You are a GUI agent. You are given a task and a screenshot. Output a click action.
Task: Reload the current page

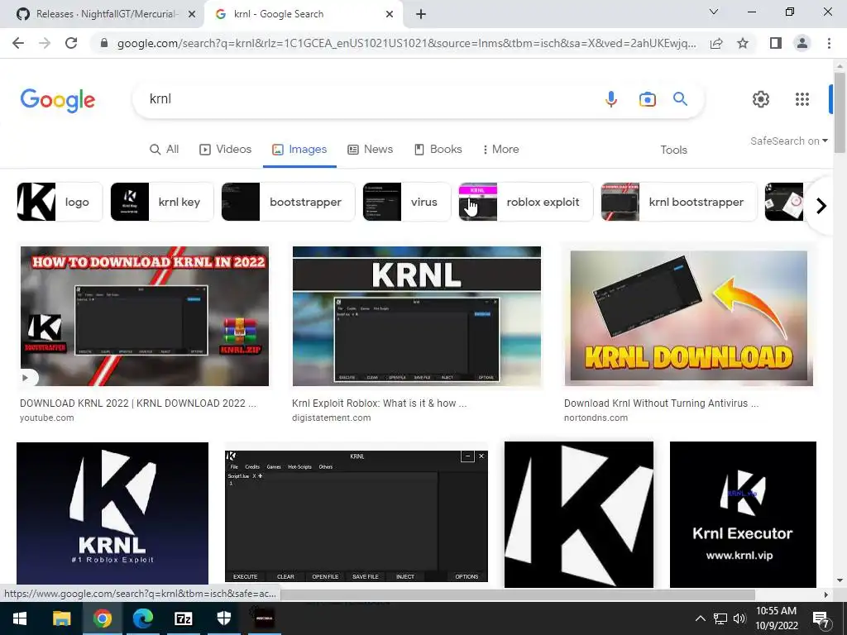coord(71,43)
